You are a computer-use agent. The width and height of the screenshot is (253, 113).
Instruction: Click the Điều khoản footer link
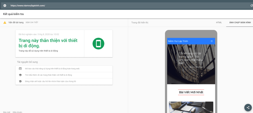18,112
